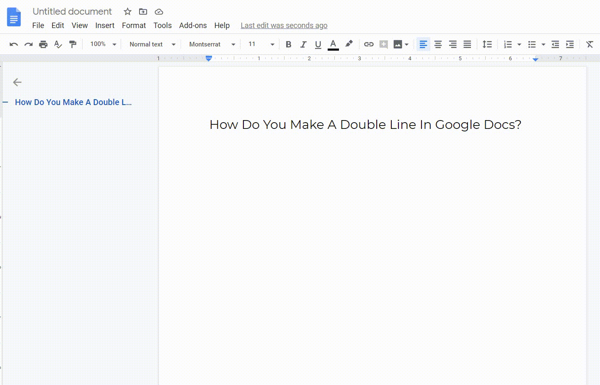Open the Insert menu
The width and height of the screenshot is (600, 385).
coord(105,26)
